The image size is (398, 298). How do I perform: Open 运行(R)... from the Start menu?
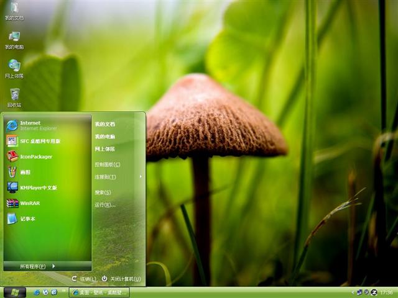[105, 205]
